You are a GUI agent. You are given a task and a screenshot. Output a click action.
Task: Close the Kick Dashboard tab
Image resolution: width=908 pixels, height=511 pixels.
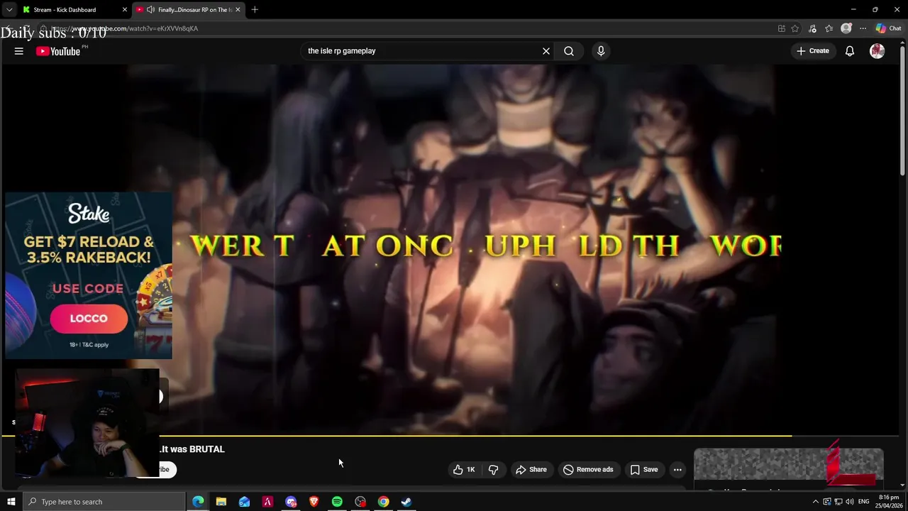point(125,10)
